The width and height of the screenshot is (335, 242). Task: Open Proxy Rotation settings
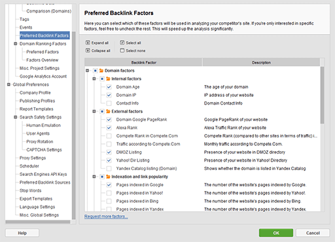click(40, 142)
